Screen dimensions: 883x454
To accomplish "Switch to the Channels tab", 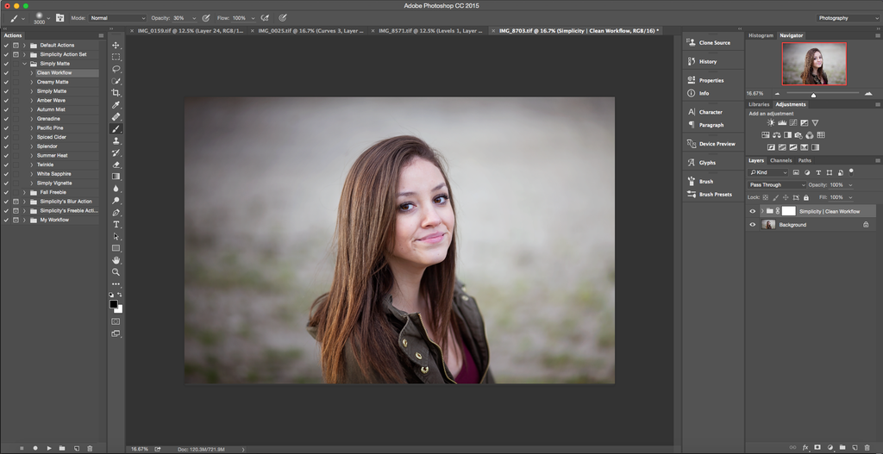I will 780,160.
